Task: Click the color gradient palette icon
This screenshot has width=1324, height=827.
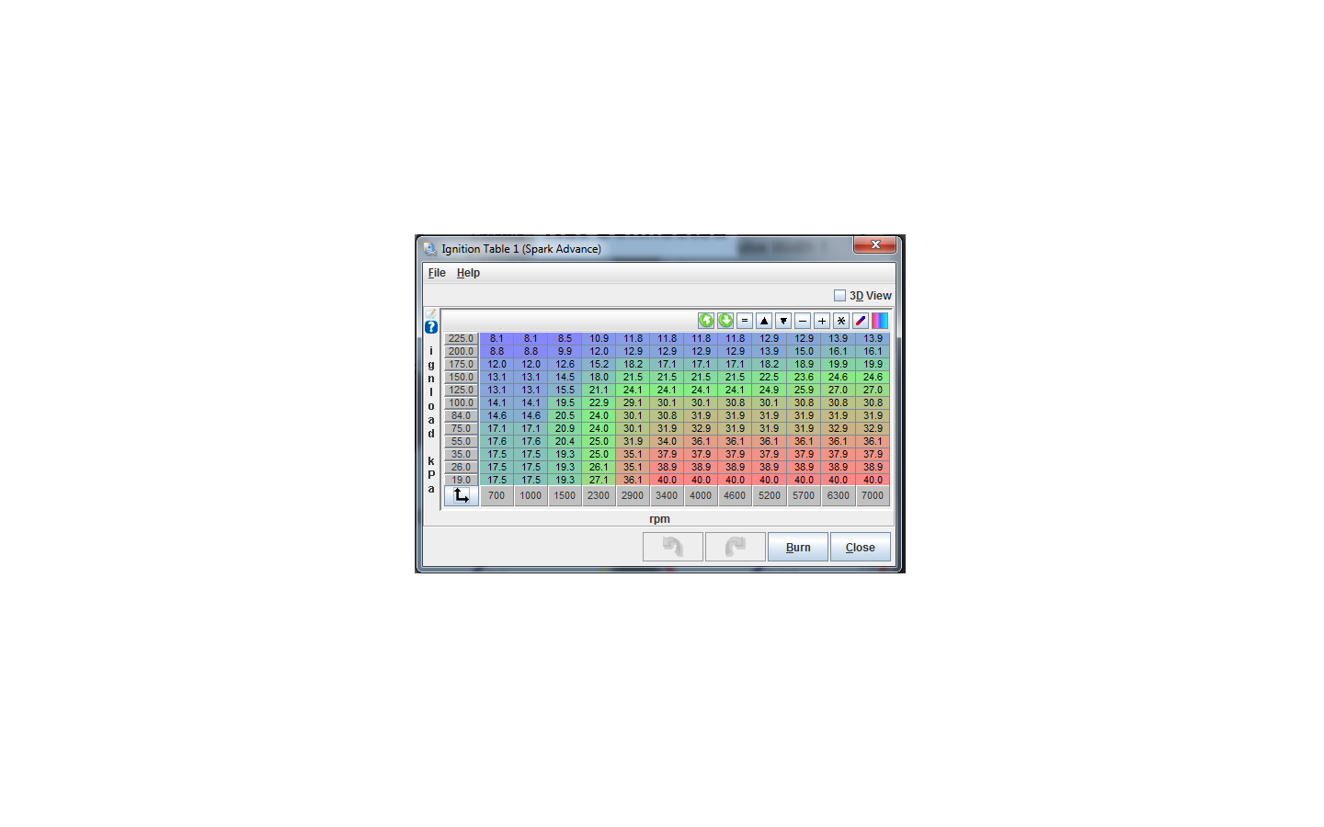Action: 879,321
